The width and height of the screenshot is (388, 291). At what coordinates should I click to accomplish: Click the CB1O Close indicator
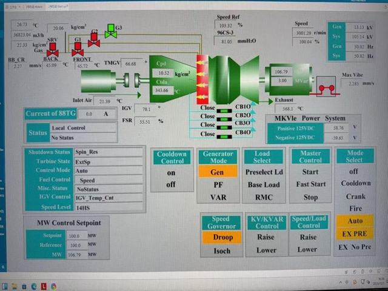click(x=207, y=109)
